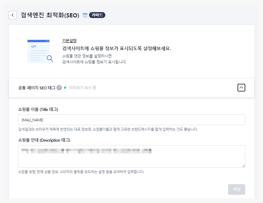This screenshot has height=203, width=263.
Task: Click the headline about 검색사이트 쇼핑몰 정보 설정
Action: [x=116, y=48]
